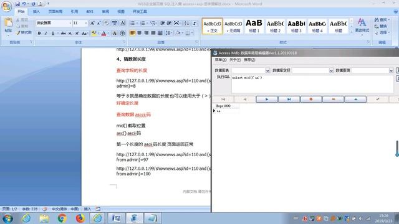Apply Italic formatting in Word
The width and height of the screenshot is (399, 224).
pyautogui.click(x=46, y=33)
